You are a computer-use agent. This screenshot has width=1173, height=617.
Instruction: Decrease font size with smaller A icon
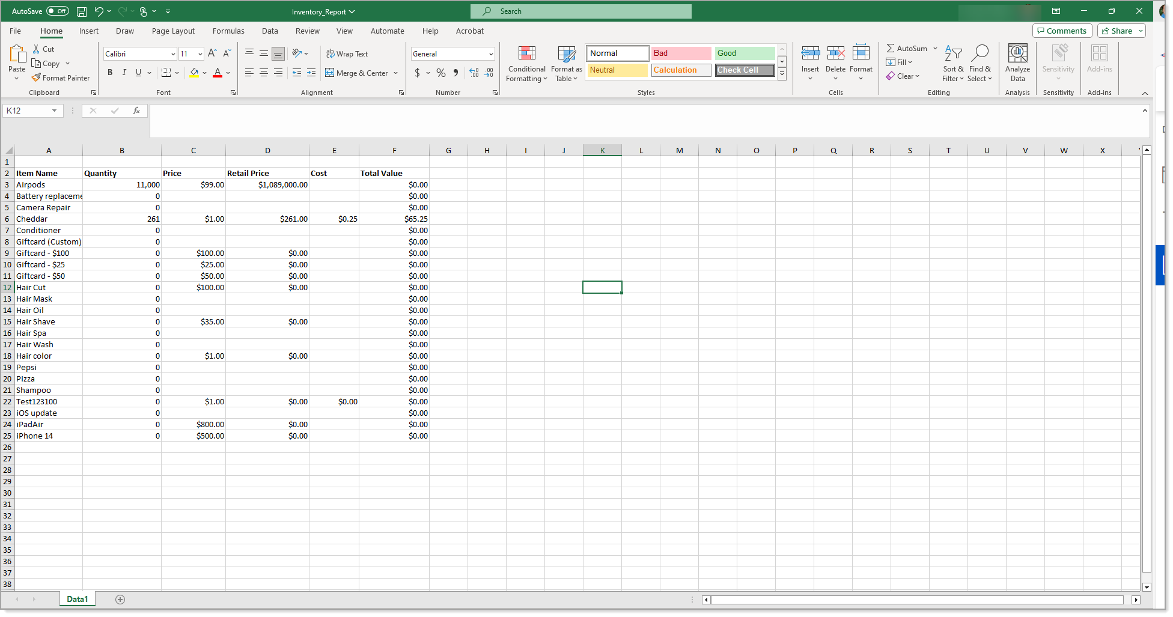pos(227,53)
